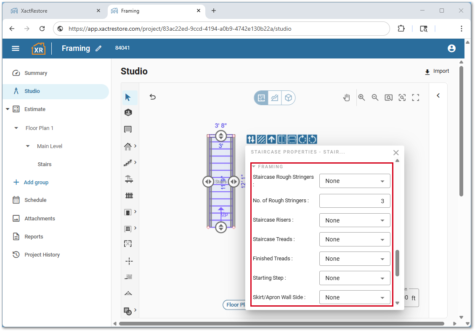This screenshot has height=331, width=475.
Task: Click the zoom in magnifier
Action: point(361,98)
